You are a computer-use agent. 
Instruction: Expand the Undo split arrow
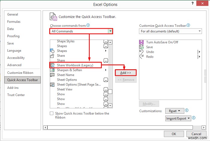tap(199, 52)
